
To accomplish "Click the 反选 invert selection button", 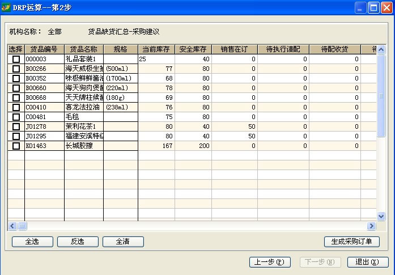I will pyautogui.click(x=78, y=242).
